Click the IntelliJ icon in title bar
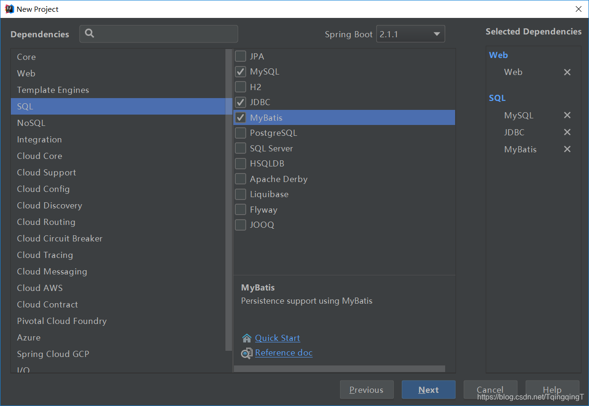The image size is (589, 406). 9,9
